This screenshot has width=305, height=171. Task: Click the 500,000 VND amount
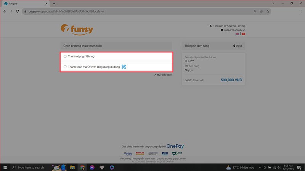point(231,80)
